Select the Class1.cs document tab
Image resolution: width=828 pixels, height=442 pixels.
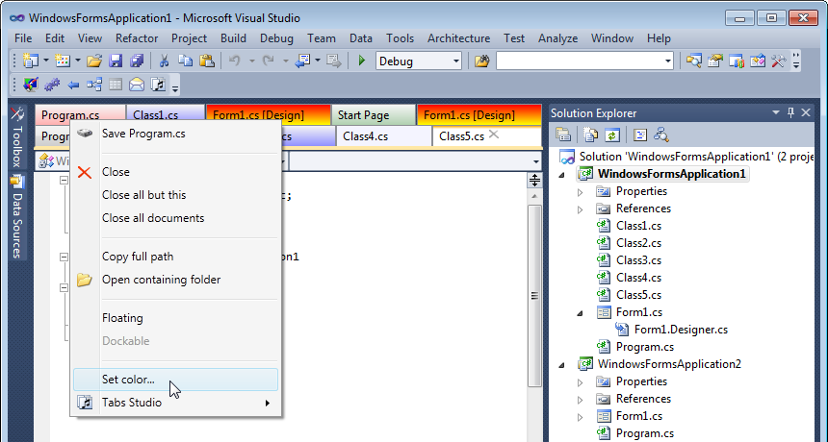point(166,115)
